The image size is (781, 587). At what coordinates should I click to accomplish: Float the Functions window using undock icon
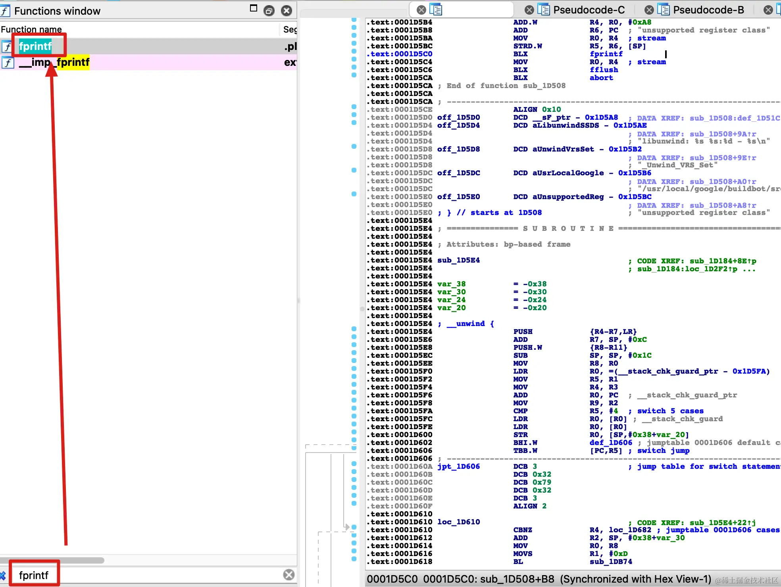click(x=269, y=11)
